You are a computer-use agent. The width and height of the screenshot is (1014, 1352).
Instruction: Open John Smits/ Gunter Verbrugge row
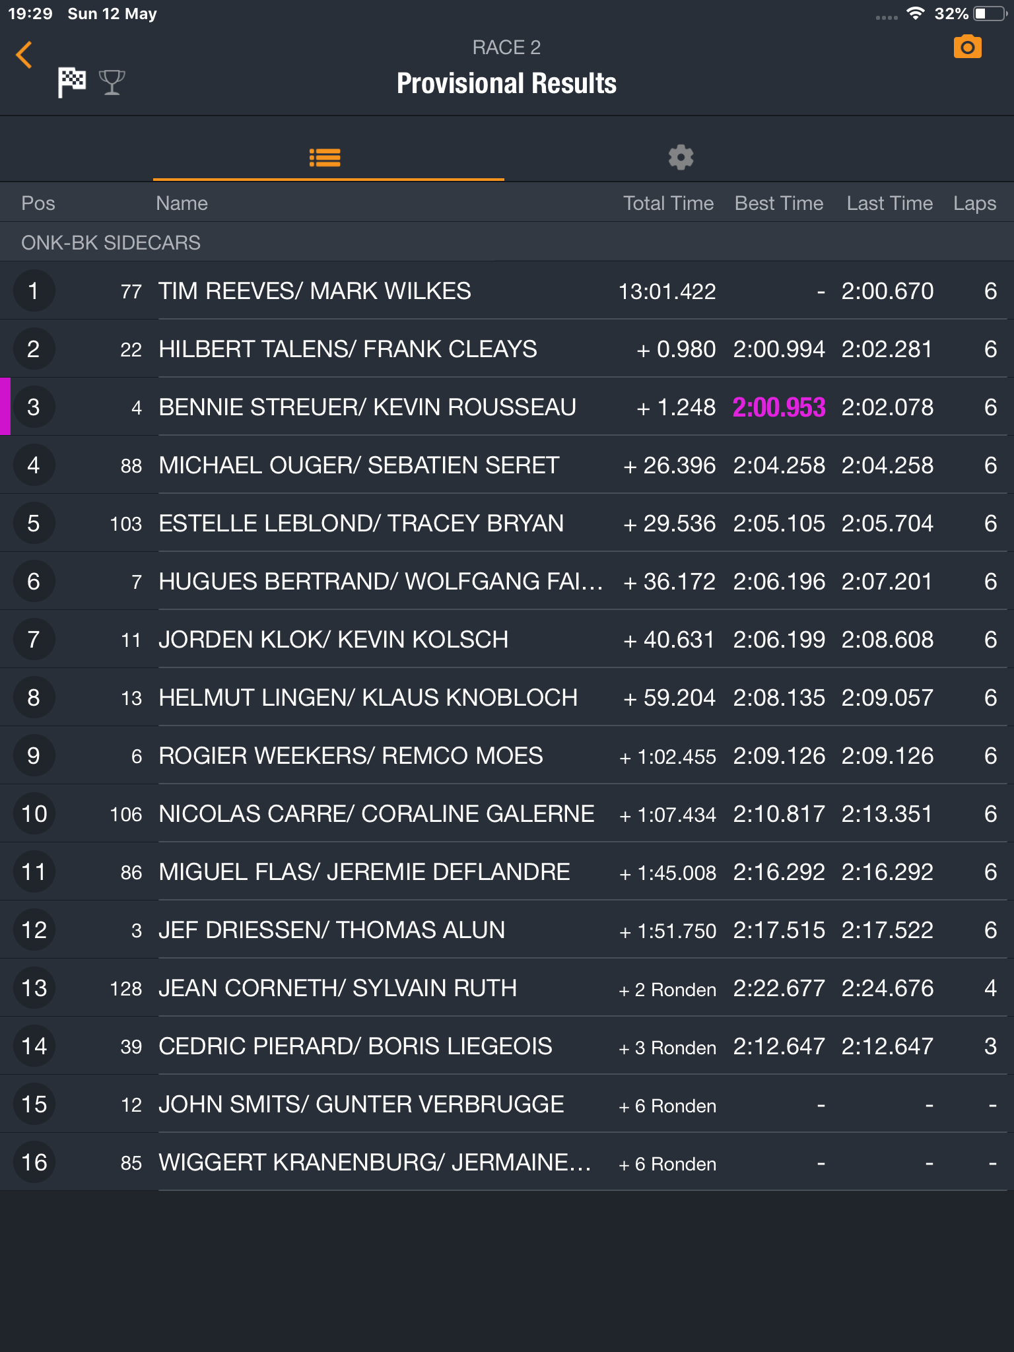tap(507, 1104)
